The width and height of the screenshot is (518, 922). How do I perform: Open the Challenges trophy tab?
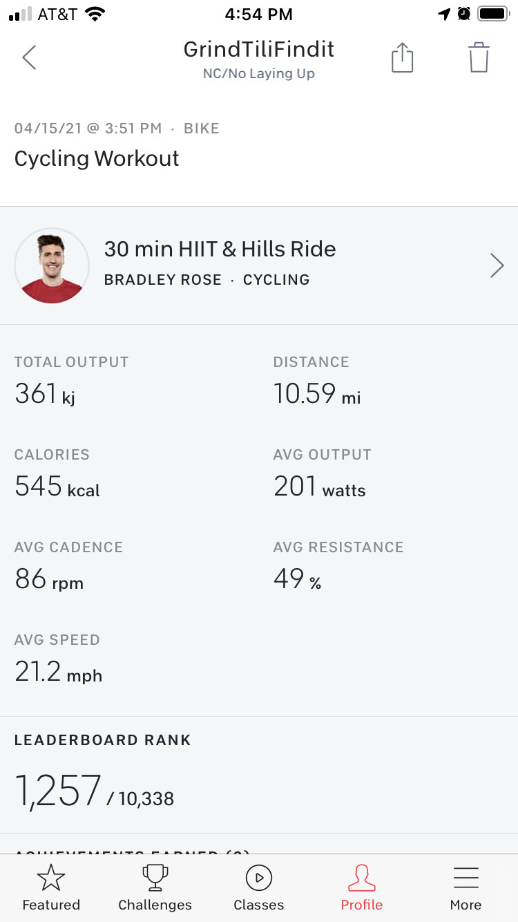tap(155, 887)
